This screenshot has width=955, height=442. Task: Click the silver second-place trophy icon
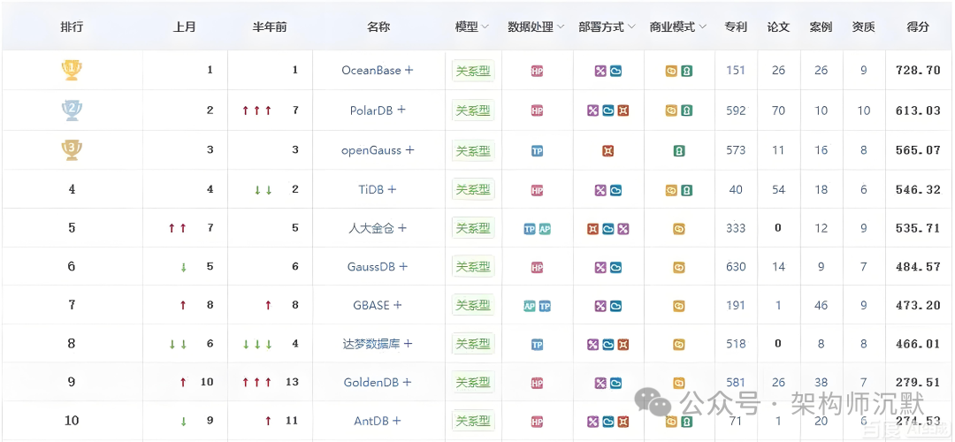click(72, 110)
